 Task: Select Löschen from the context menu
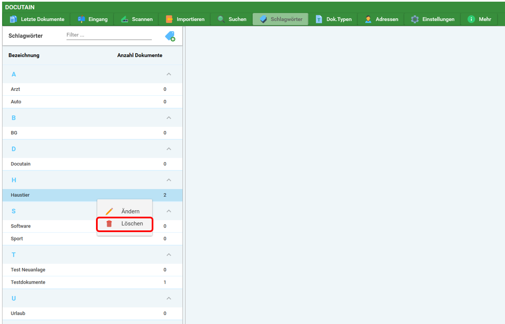125,224
